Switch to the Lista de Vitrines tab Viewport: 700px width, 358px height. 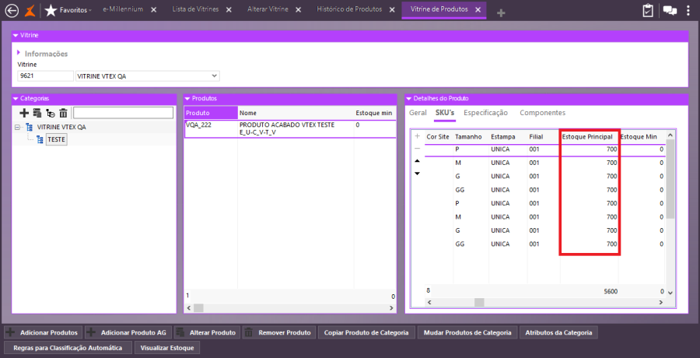[x=195, y=9]
